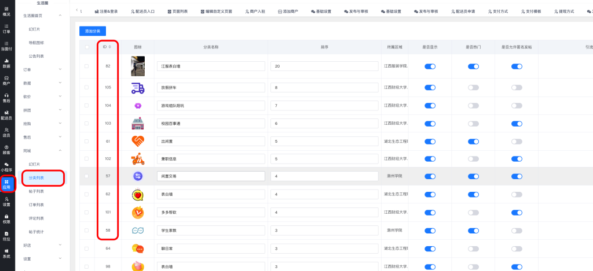Click the 商户 icon in the left rail
Viewport: 593px width, 271px height.
[6, 80]
